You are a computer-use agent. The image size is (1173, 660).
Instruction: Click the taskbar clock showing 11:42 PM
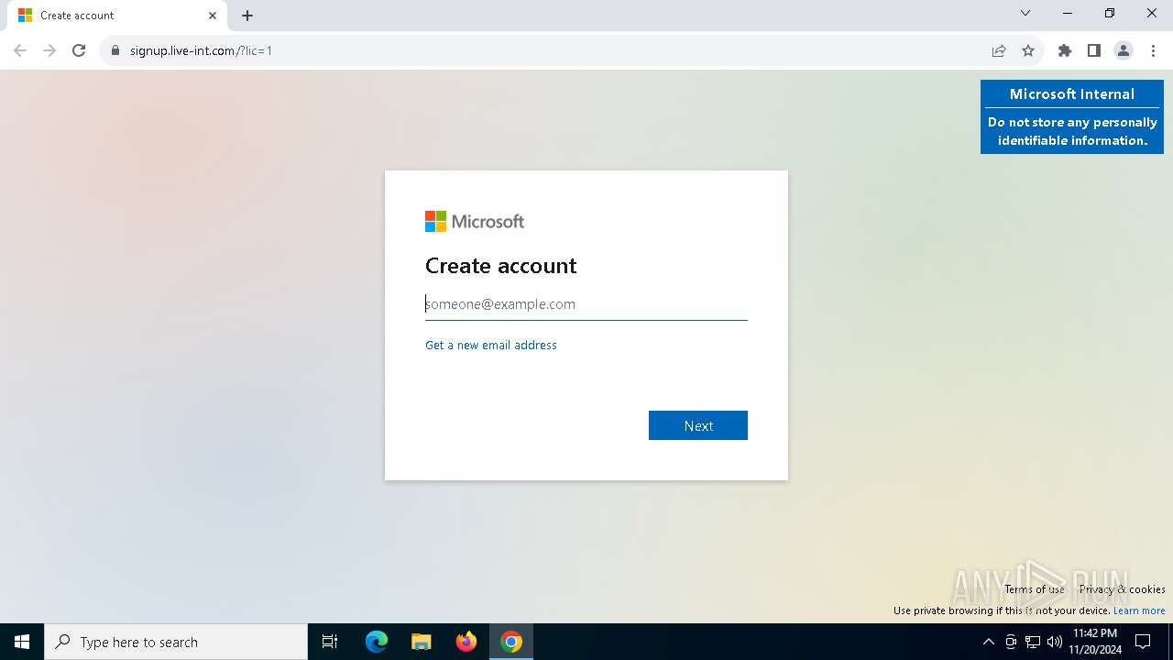[1095, 642]
